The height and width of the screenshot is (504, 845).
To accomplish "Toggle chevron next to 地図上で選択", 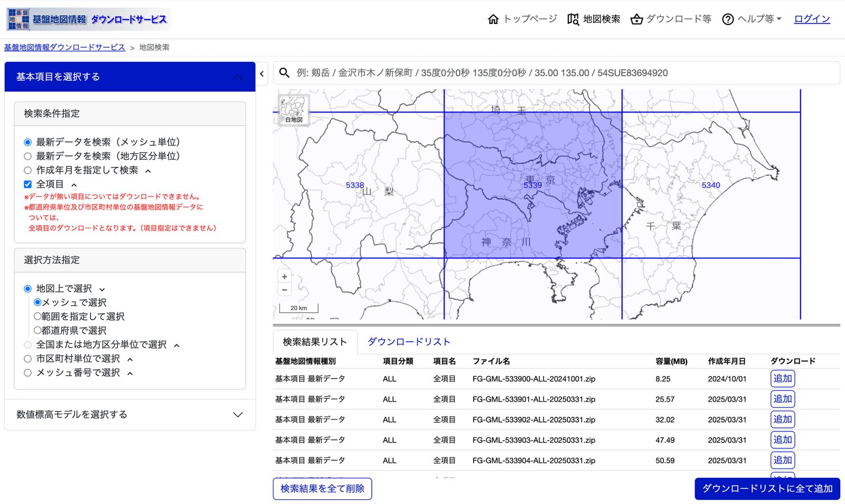I will [102, 290].
